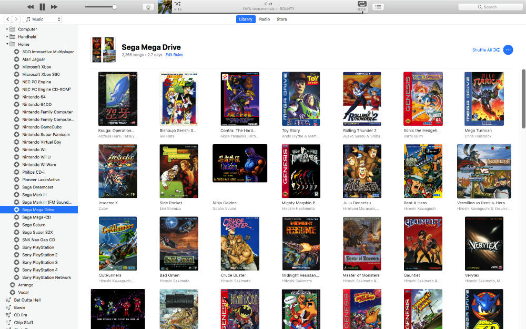Click the Vocal smart playlist gear icon
The width and height of the screenshot is (526, 329).
(x=13, y=292)
